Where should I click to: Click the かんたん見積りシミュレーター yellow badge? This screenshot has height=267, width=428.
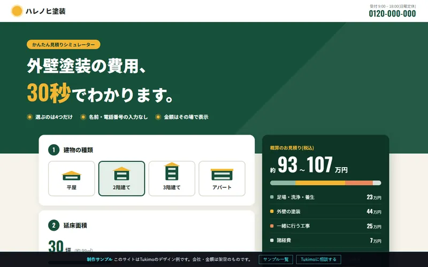(x=64, y=44)
